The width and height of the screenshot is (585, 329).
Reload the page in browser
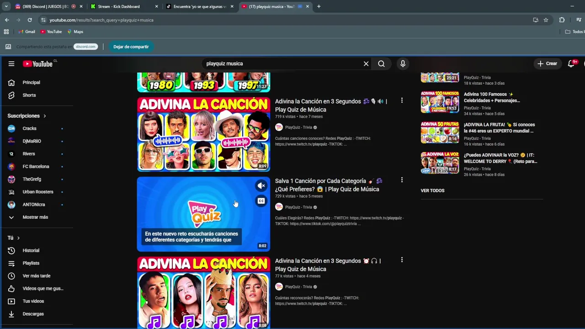pyautogui.click(x=30, y=20)
